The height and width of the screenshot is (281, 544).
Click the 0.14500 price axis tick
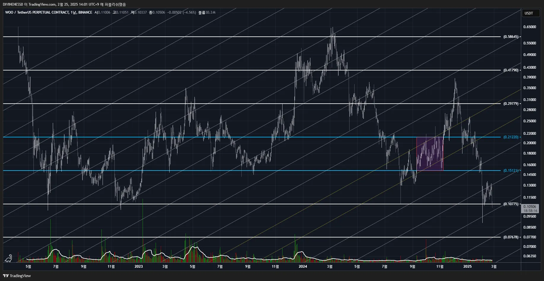530,175
